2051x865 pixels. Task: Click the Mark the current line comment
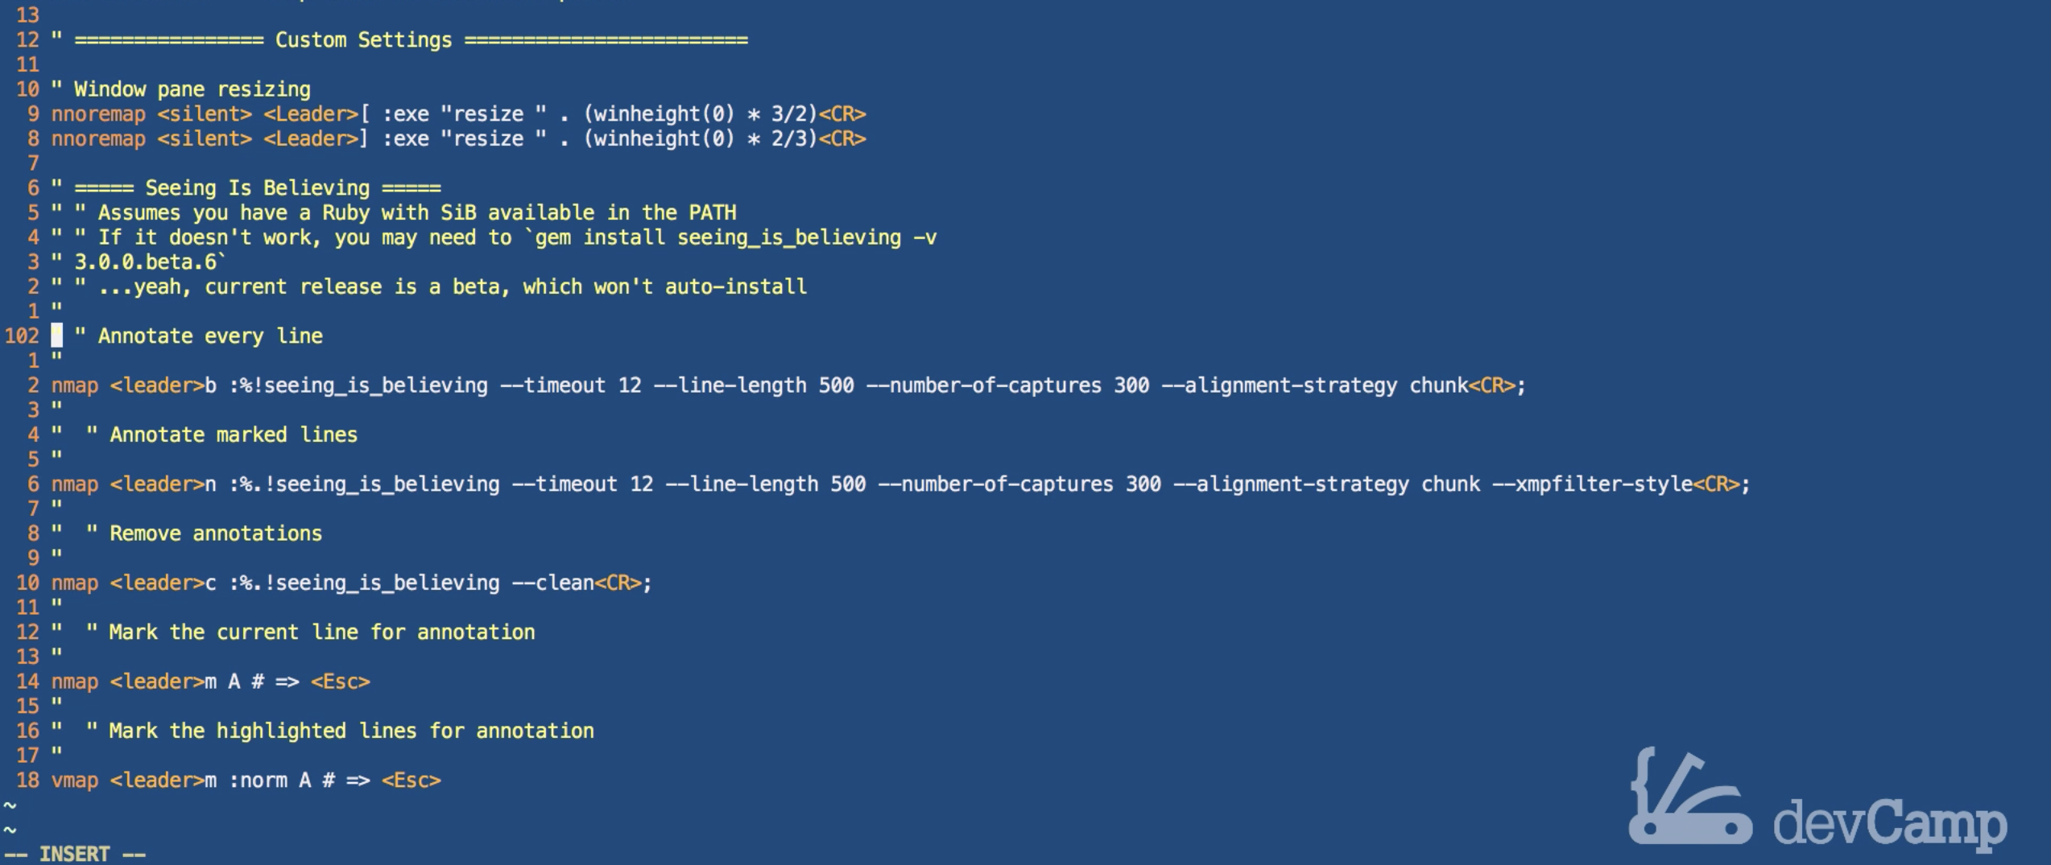point(321,632)
